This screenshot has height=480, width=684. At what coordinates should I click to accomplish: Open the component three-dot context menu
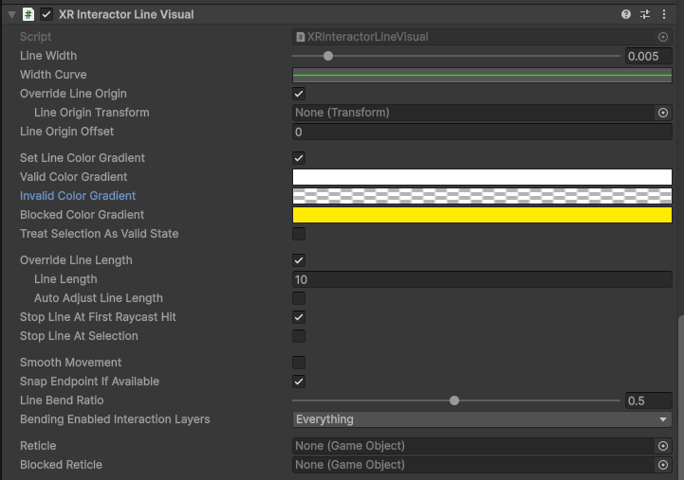[x=664, y=14]
